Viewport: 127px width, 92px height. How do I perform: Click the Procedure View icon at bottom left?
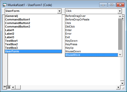(5, 87)
